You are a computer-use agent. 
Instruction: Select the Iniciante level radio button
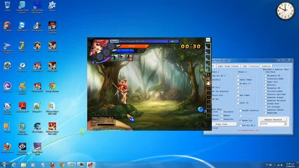click(x=222, y=112)
